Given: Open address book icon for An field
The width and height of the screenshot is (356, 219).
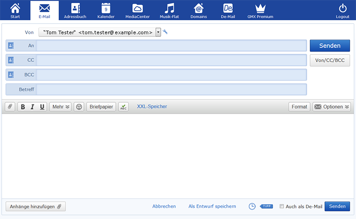Looking at the screenshot, I should tap(11, 46).
